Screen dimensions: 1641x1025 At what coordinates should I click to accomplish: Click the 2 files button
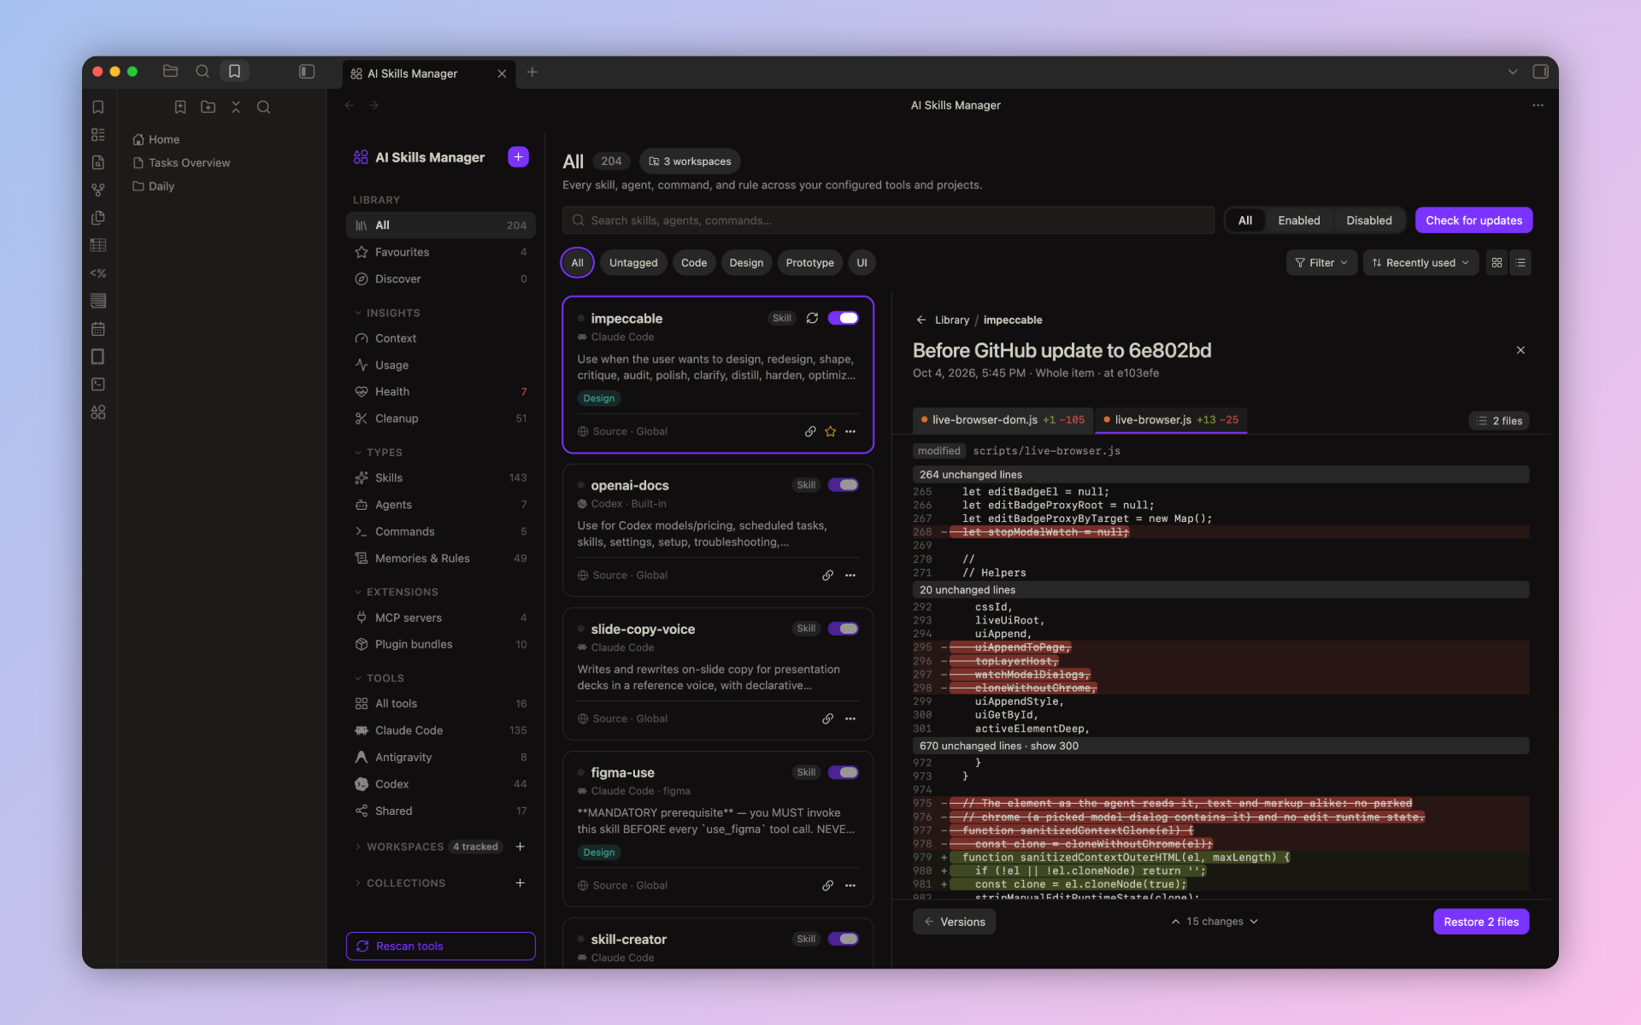tap(1499, 421)
